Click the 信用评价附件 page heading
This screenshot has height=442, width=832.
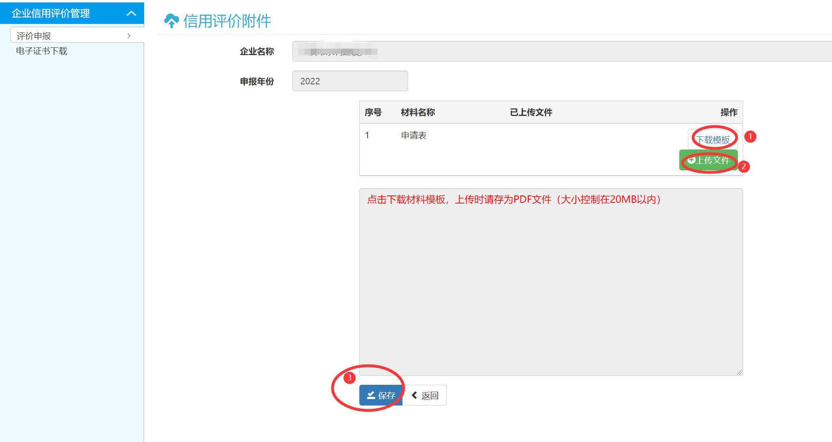227,21
